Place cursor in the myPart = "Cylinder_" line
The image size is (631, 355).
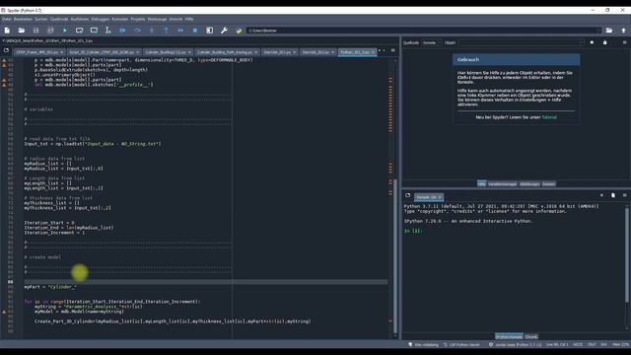pos(50,287)
